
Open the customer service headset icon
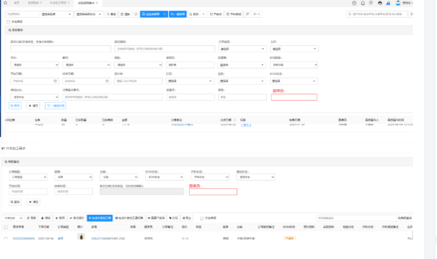pyautogui.click(x=380, y=3)
